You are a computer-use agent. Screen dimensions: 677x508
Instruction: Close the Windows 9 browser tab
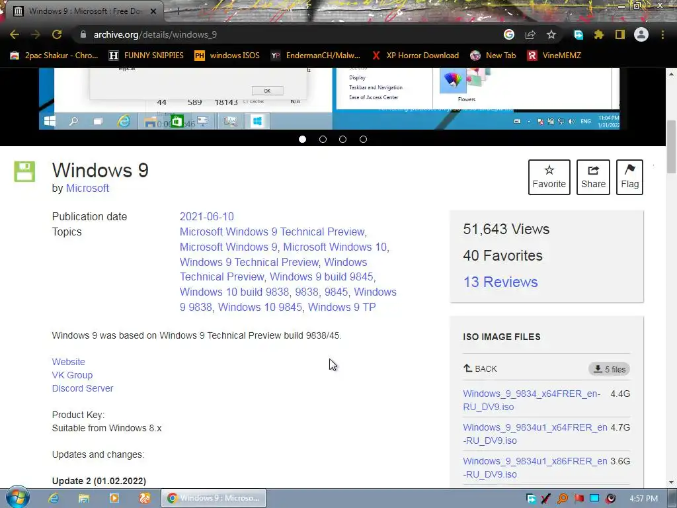pos(153,11)
